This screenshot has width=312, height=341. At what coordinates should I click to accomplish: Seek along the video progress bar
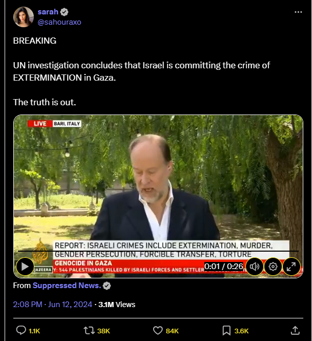pyautogui.click(x=158, y=251)
